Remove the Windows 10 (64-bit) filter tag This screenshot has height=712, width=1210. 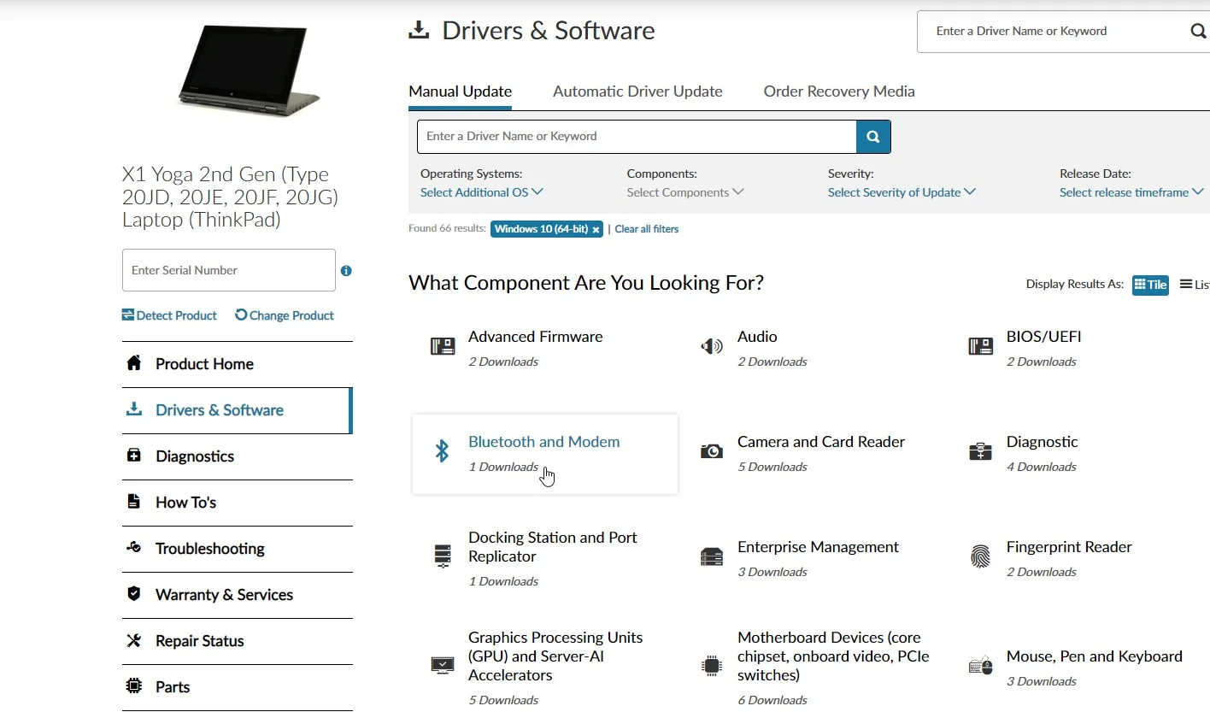596,229
